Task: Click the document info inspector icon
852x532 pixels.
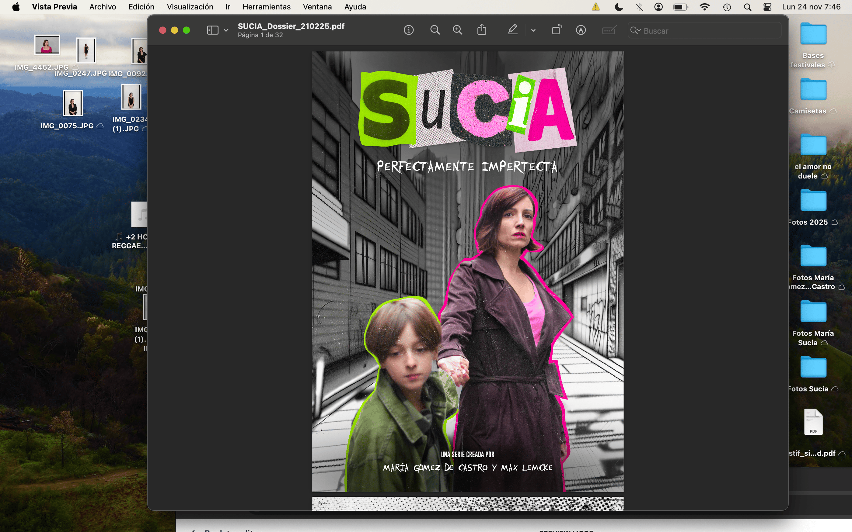Action: point(408,30)
